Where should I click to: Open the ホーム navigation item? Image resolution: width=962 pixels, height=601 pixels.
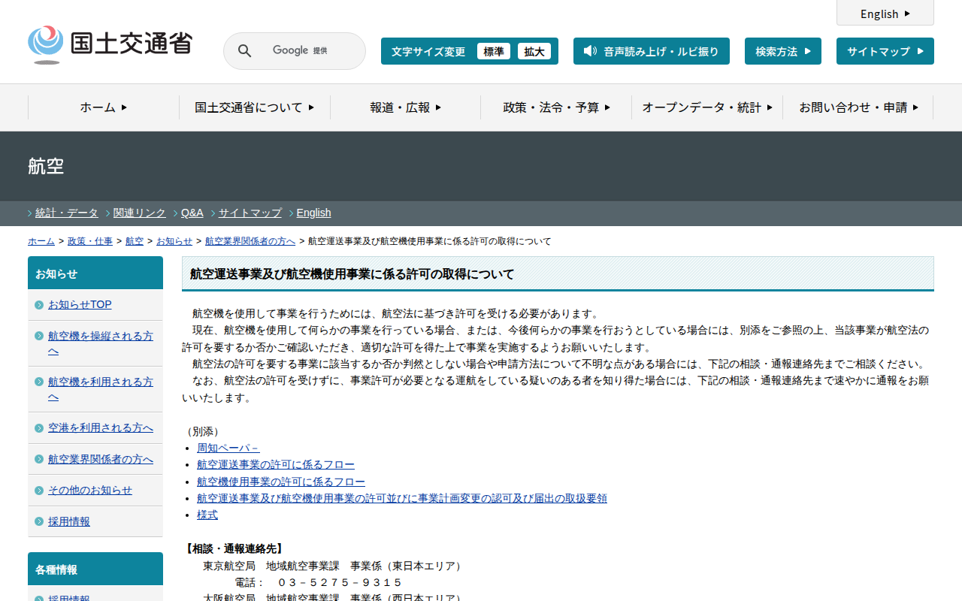104,107
